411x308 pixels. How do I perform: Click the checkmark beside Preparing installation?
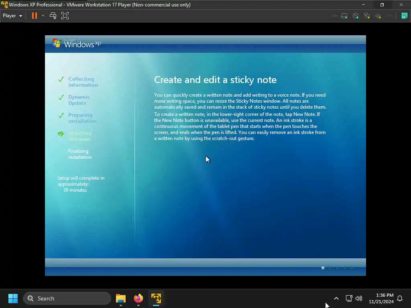(61, 115)
